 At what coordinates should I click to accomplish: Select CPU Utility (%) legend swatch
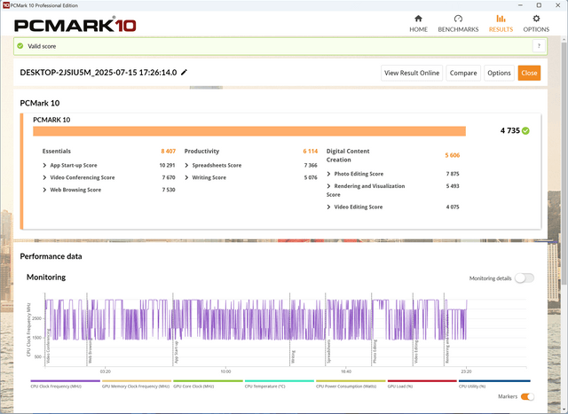494,380
